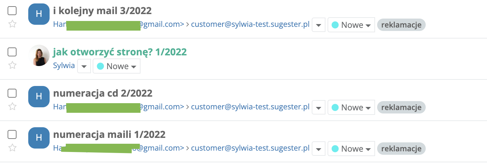Star the 'numeracja cd 2/2022' message
Viewport: 487px width, 163px height.
pyautogui.click(x=12, y=107)
